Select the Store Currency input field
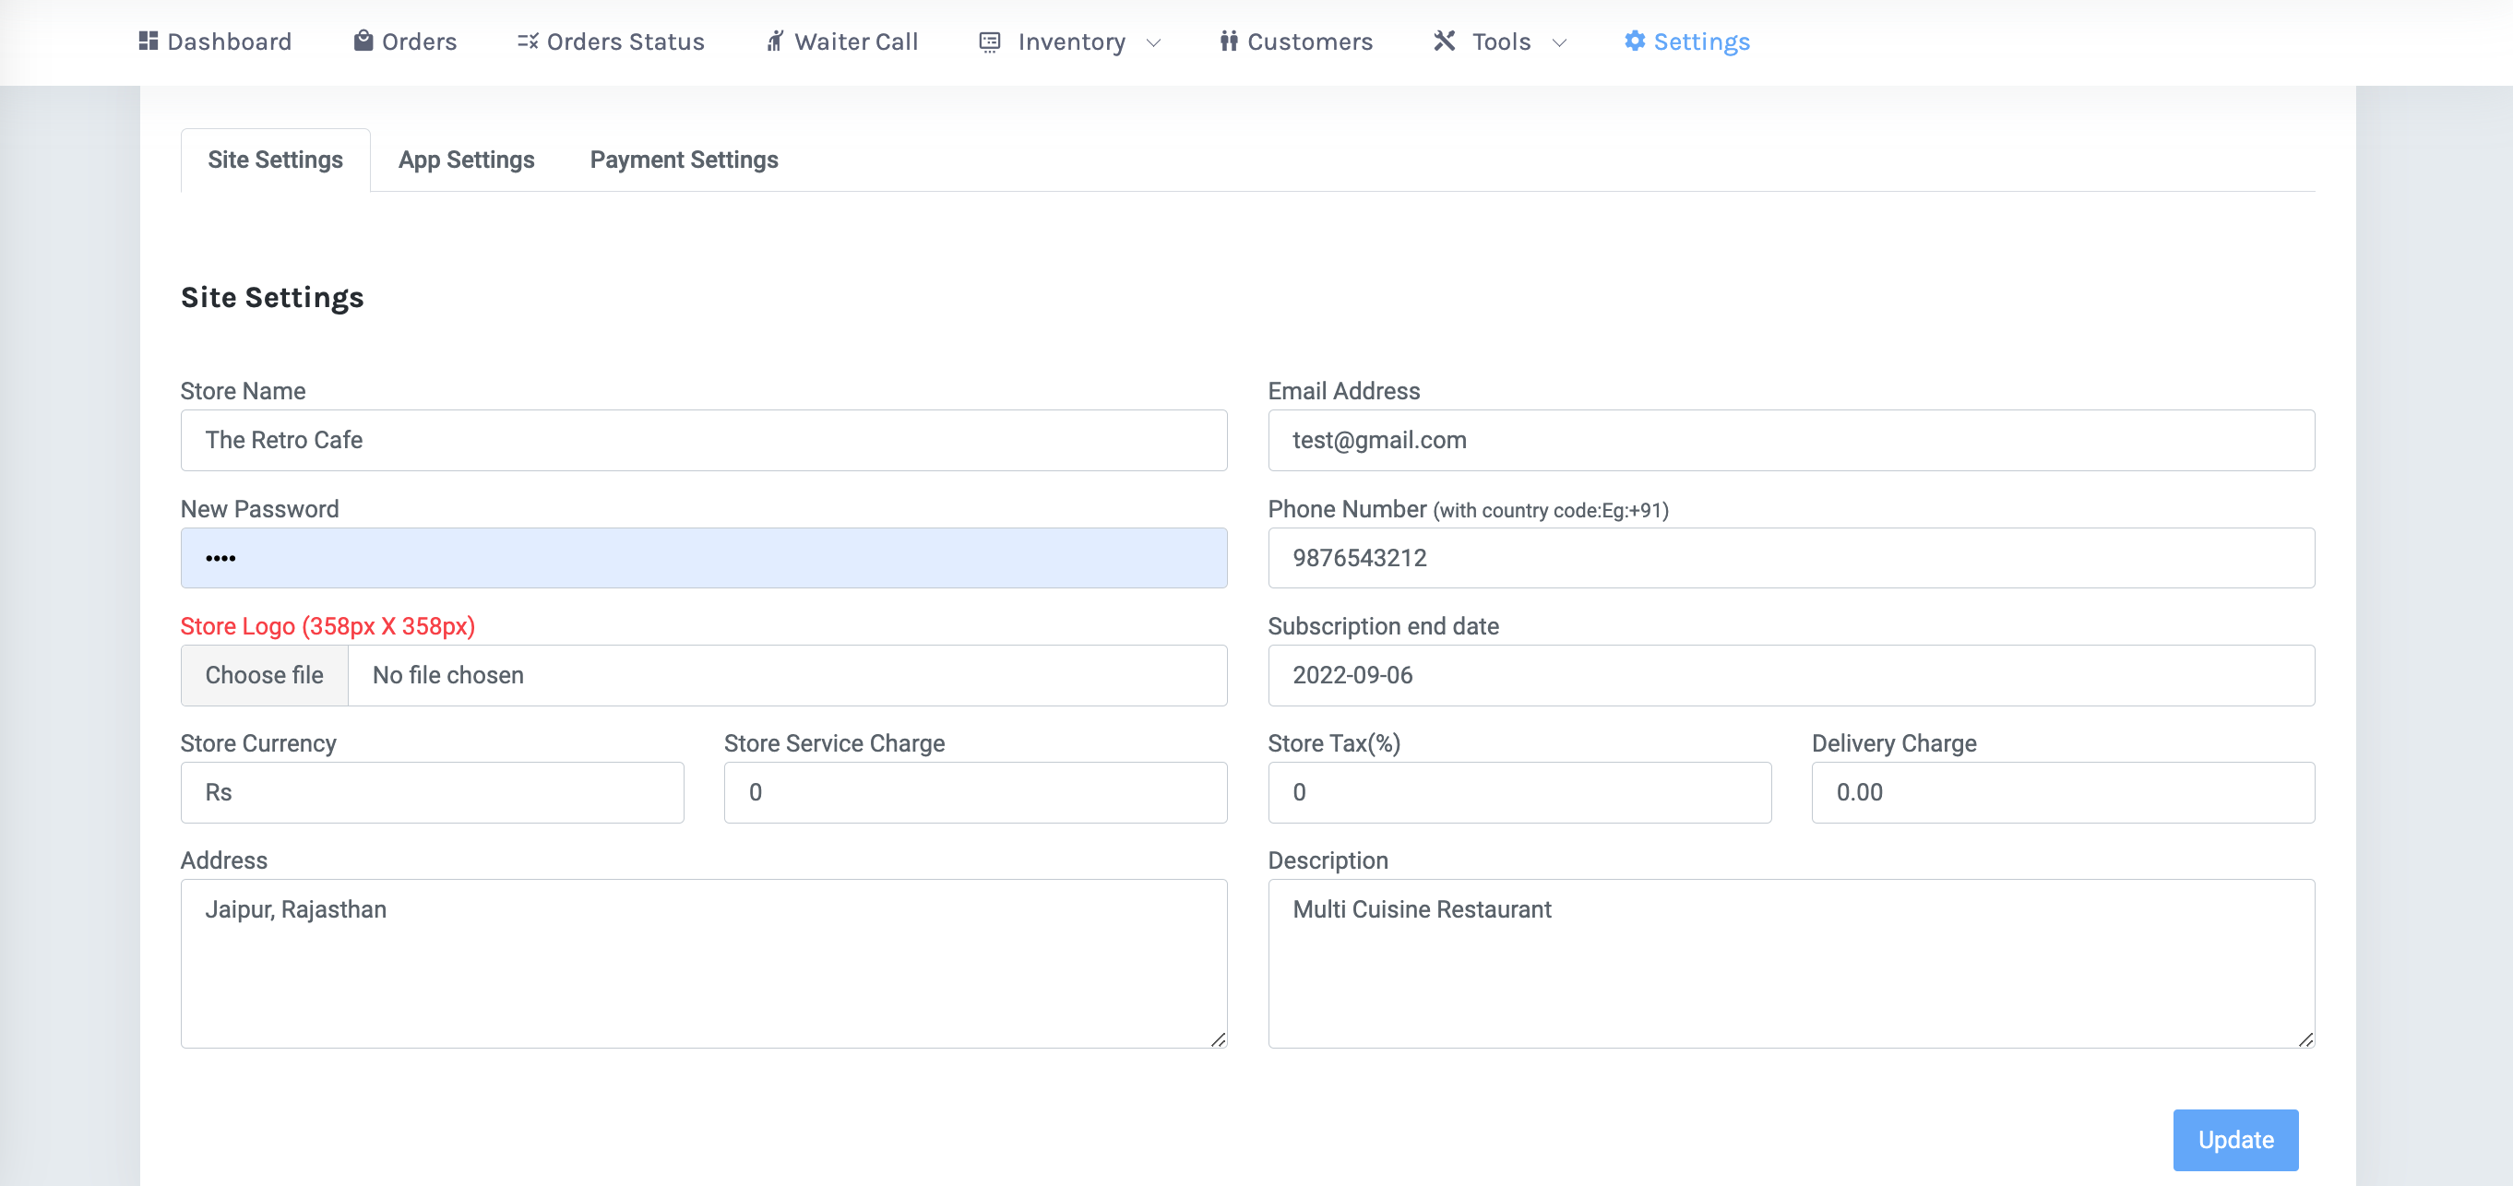The height and width of the screenshot is (1186, 2513). (x=433, y=791)
